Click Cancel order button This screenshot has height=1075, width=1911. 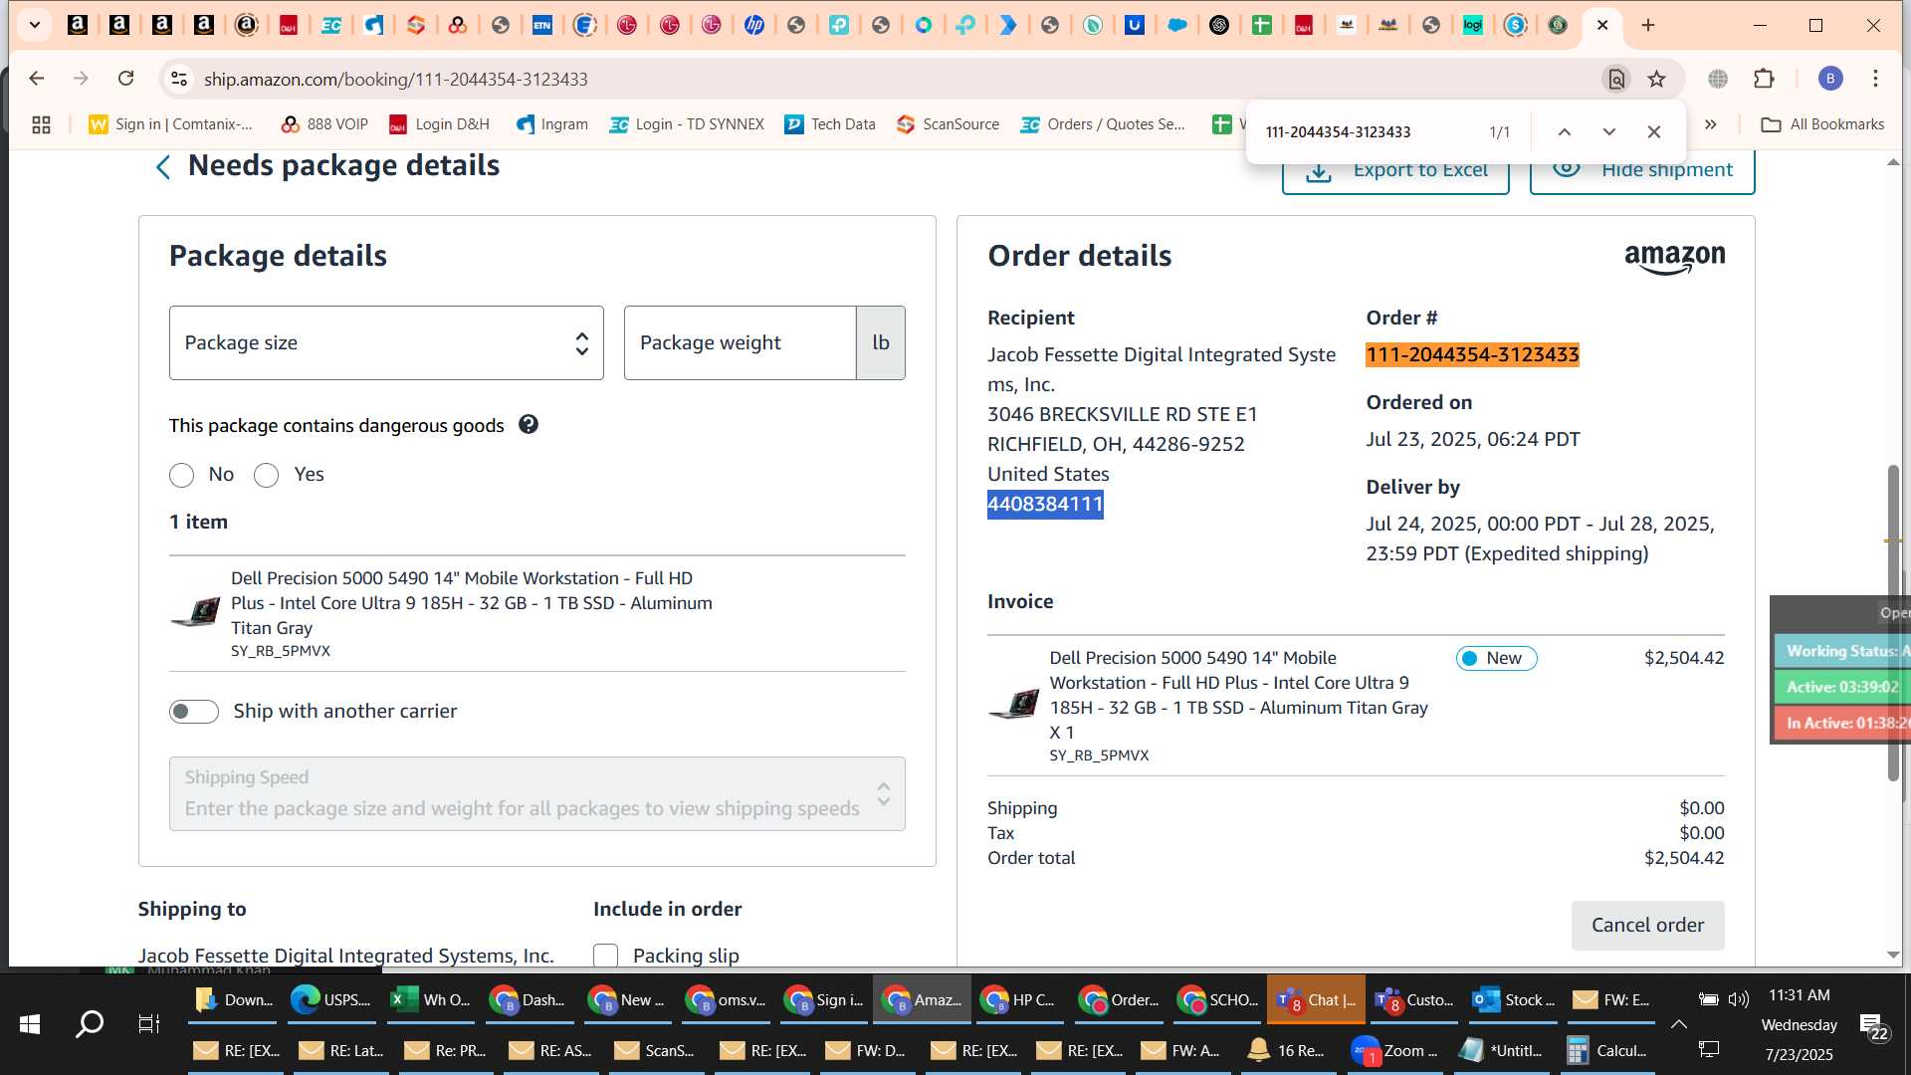tap(1647, 925)
